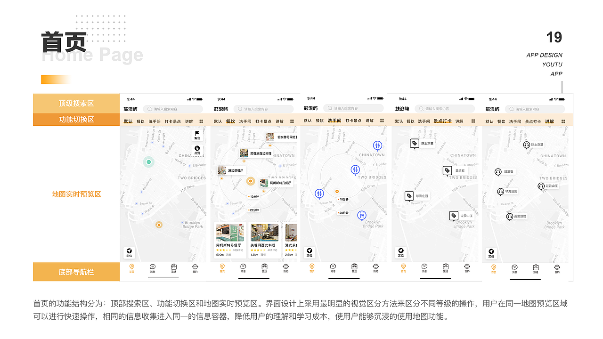Click the 地图实时预览区 legend label
603x339 pixels.
(76, 194)
